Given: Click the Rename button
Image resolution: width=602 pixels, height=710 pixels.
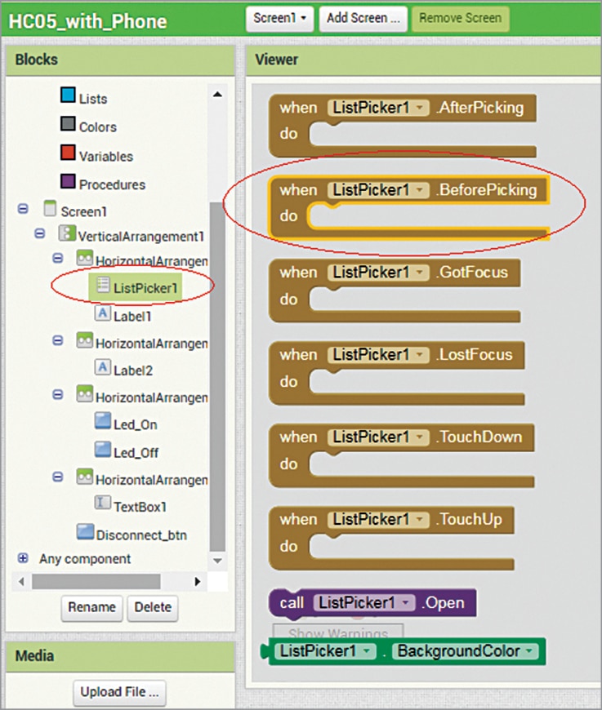Looking at the screenshot, I should coord(92,607).
